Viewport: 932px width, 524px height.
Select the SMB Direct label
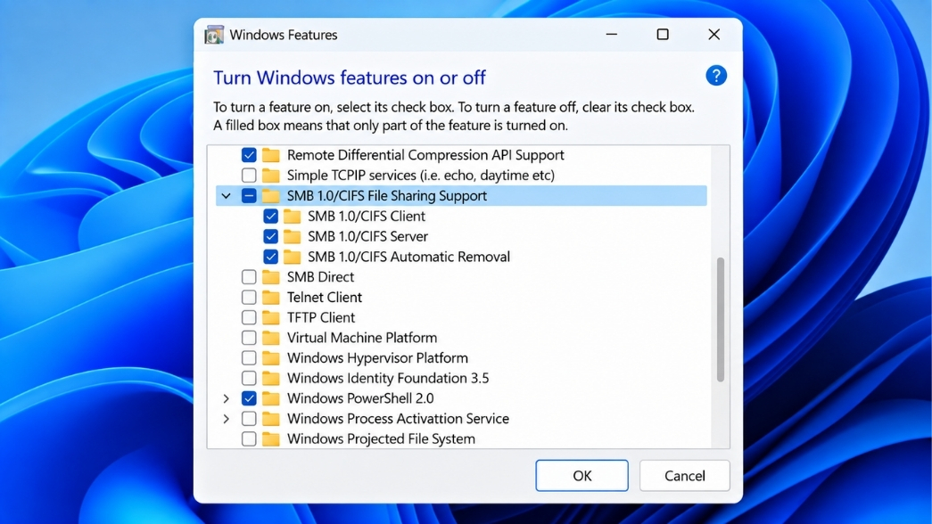[320, 277]
